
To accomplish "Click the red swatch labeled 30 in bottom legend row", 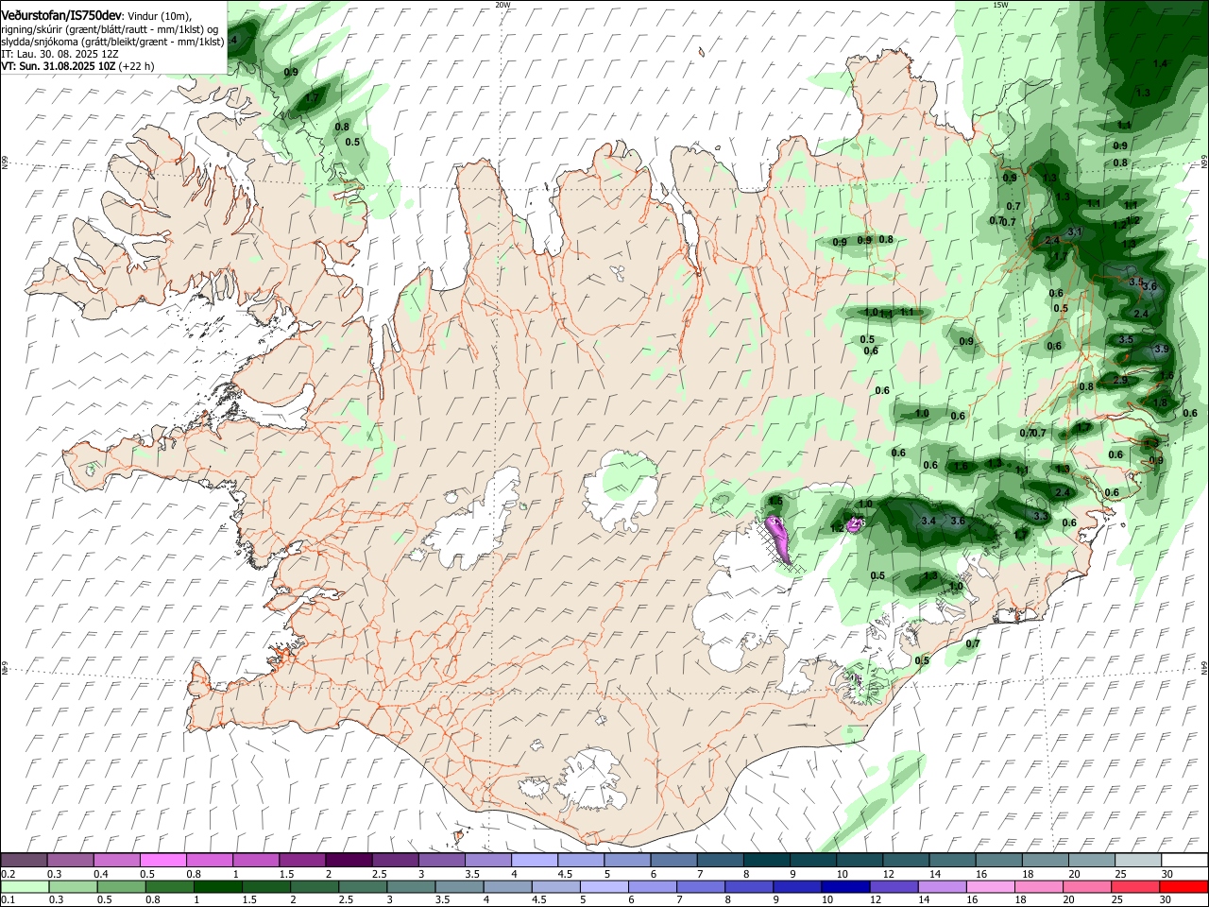I will [x=1184, y=886].
